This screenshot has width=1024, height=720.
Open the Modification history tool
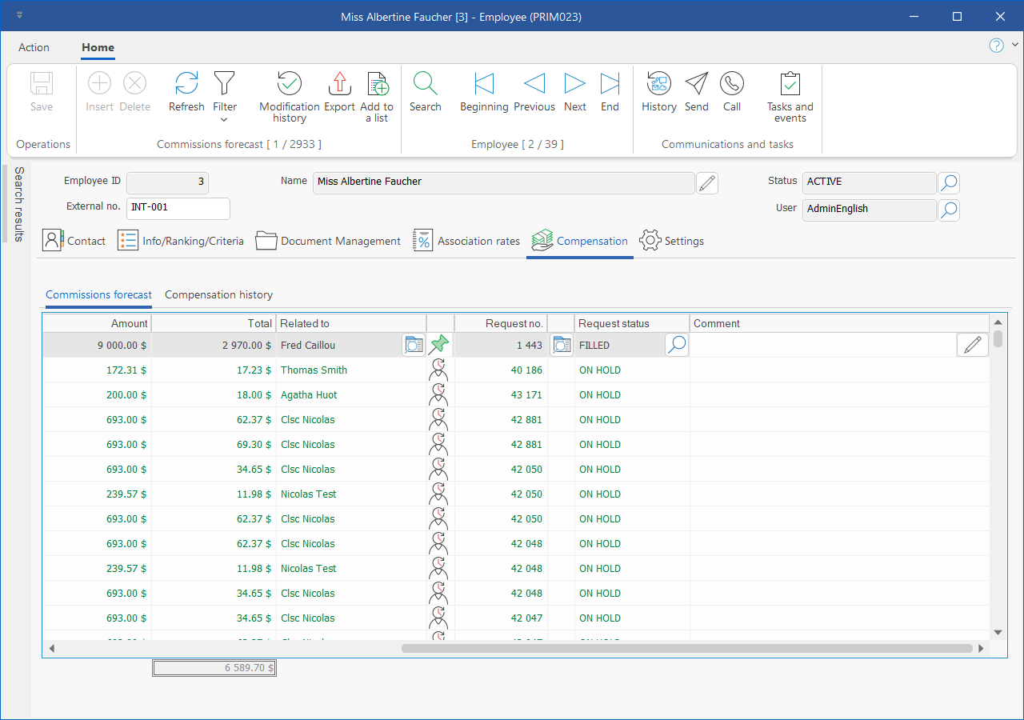coord(289,84)
